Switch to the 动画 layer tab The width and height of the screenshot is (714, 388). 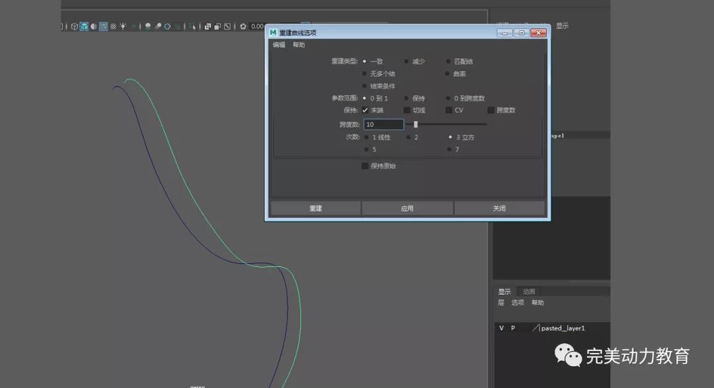529,291
